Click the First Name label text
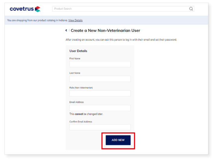This screenshot has width=213, height=159. (75, 59)
